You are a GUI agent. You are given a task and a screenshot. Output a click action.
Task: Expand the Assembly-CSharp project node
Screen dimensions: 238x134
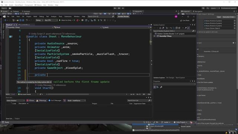point(155,36)
